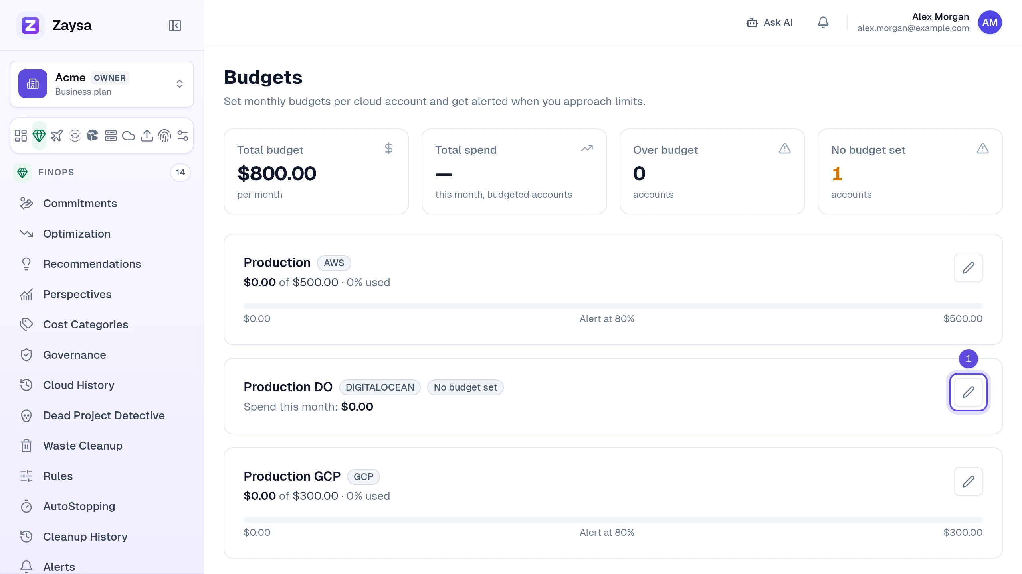Open the dashboard grid module icon
The height and width of the screenshot is (574, 1022).
click(x=21, y=136)
